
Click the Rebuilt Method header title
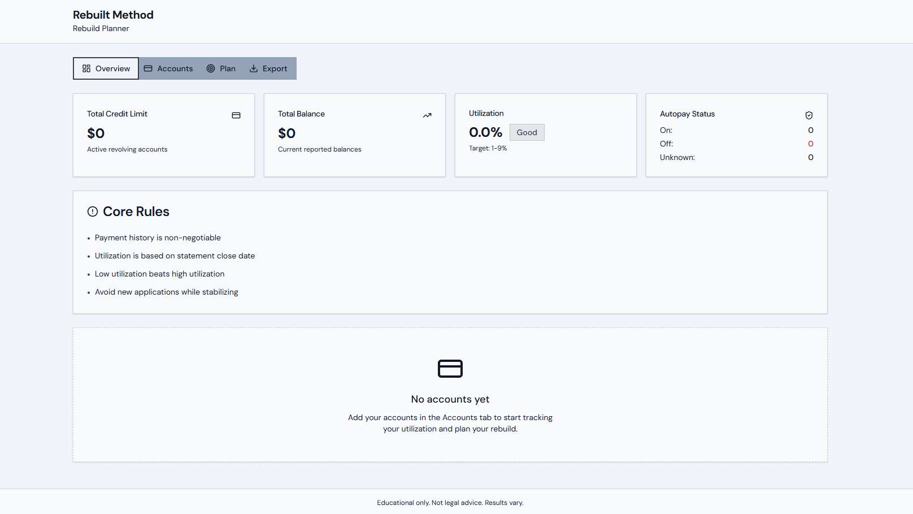coord(113,15)
